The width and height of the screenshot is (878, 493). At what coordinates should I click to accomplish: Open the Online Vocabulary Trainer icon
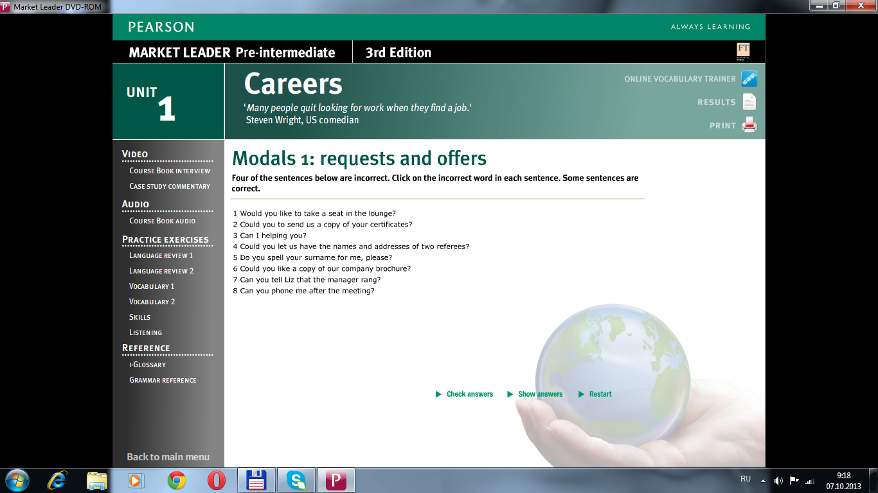pyautogui.click(x=749, y=79)
